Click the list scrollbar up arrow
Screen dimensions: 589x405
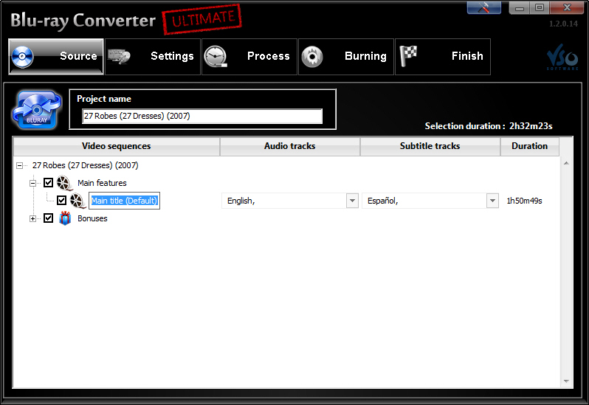566,163
